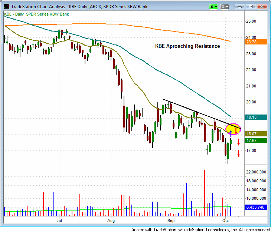
Task: Click the tallest red volume bar
Action: tap(205, 193)
